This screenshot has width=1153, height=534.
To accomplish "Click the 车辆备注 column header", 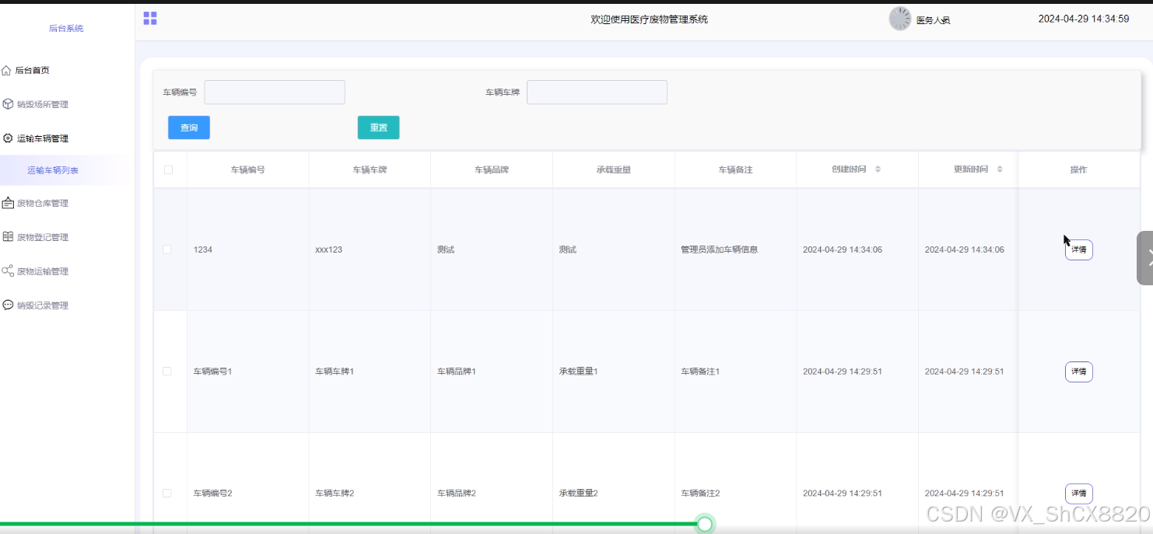I will 735,169.
